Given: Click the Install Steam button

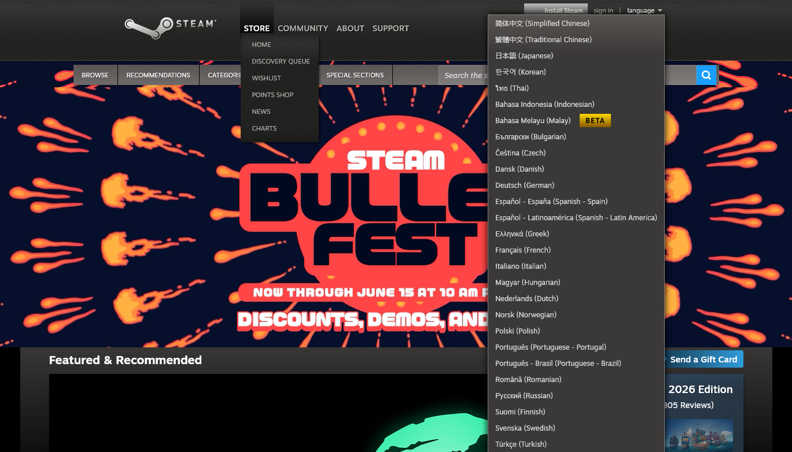Looking at the screenshot, I should 556,10.
